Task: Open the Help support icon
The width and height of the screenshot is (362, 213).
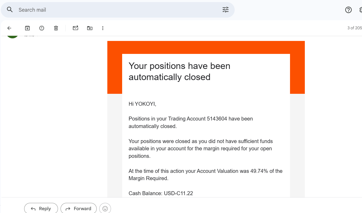Action: 348,10
